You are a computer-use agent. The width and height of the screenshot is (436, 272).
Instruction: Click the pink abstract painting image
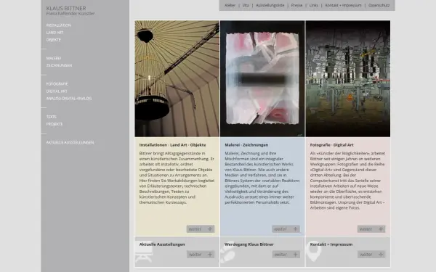(x=262, y=78)
